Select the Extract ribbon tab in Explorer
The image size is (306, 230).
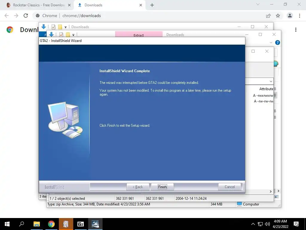[x=139, y=34]
